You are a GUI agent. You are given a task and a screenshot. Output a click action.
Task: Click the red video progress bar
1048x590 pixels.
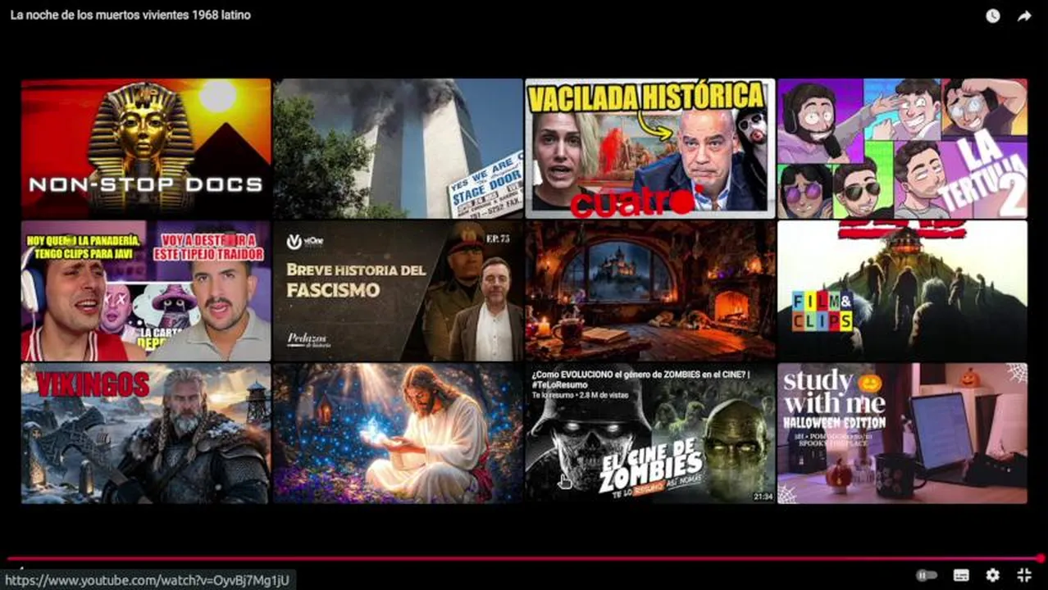(524, 559)
